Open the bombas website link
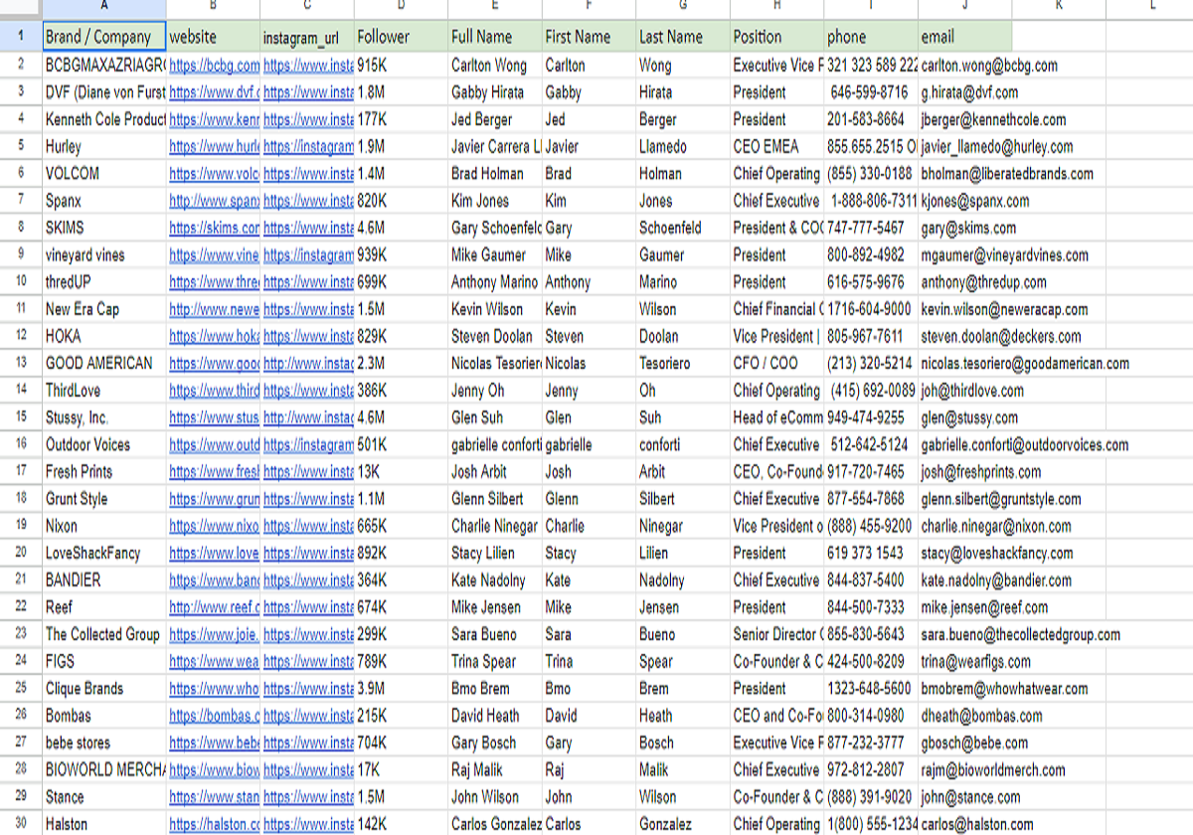Viewport: 1193px width, 835px height. (215, 715)
